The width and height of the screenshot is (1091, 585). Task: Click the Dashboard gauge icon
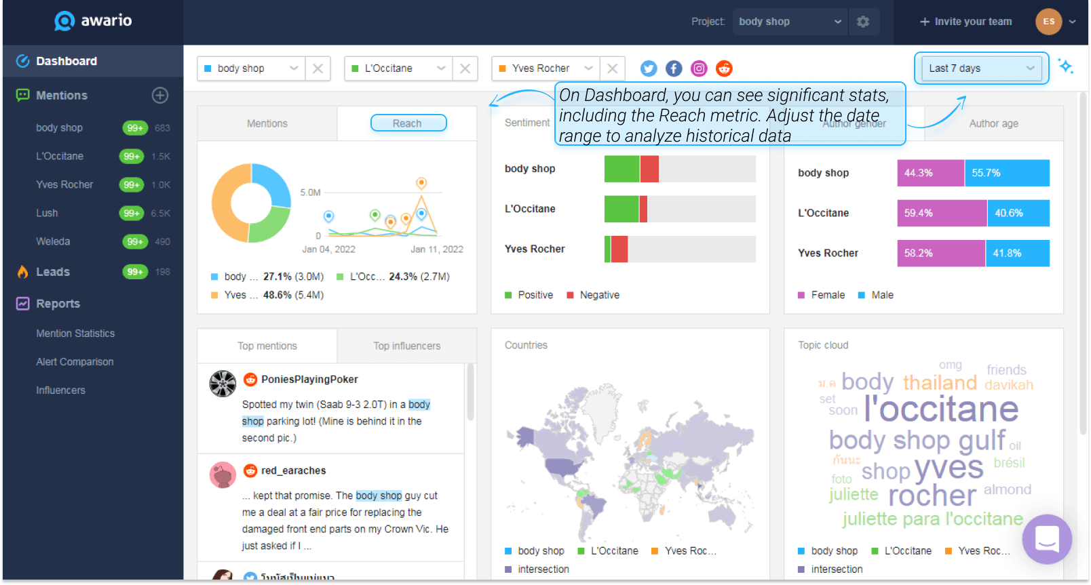[x=23, y=61]
